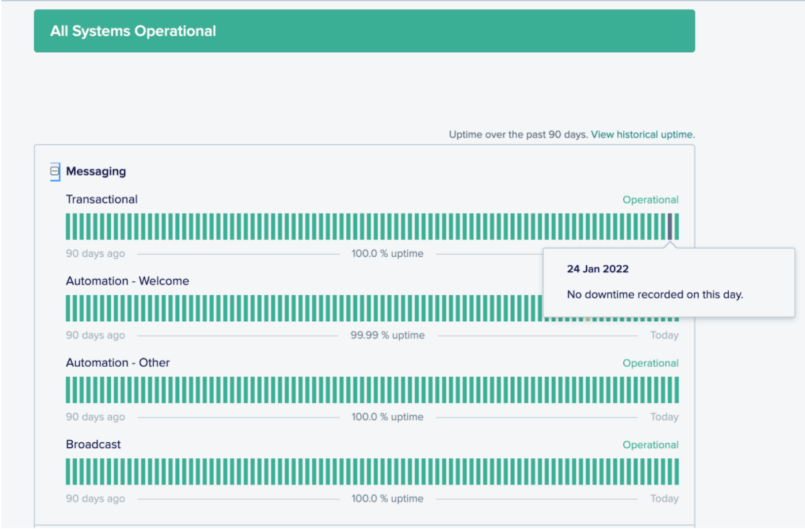Image resolution: width=805 pixels, height=529 pixels.
Task: Click the Messaging group heading
Action: (x=96, y=172)
